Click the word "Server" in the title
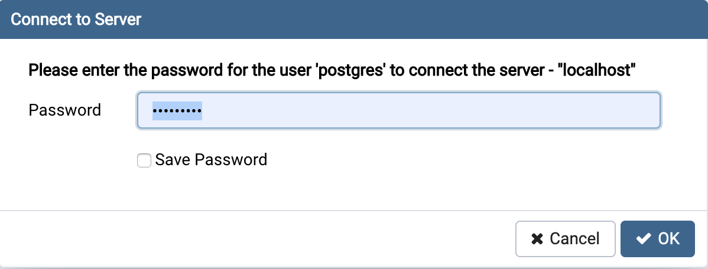The width and height of the screenshot is (708, 269). coord(119,19)
